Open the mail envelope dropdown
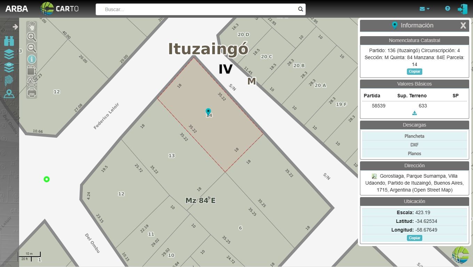This screenshot has width=473, height=267. (424, 9)
